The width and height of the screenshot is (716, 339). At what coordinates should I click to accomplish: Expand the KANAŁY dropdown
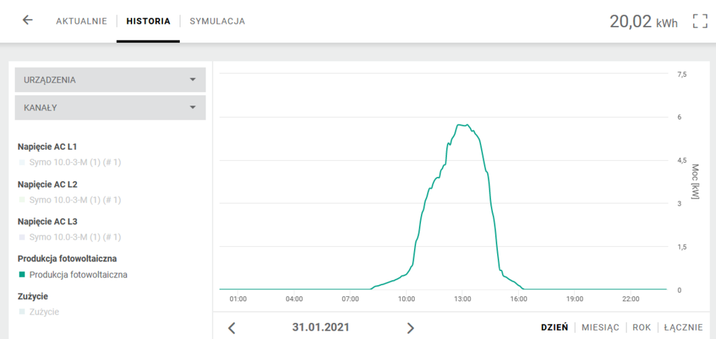[x=110, y=108]
